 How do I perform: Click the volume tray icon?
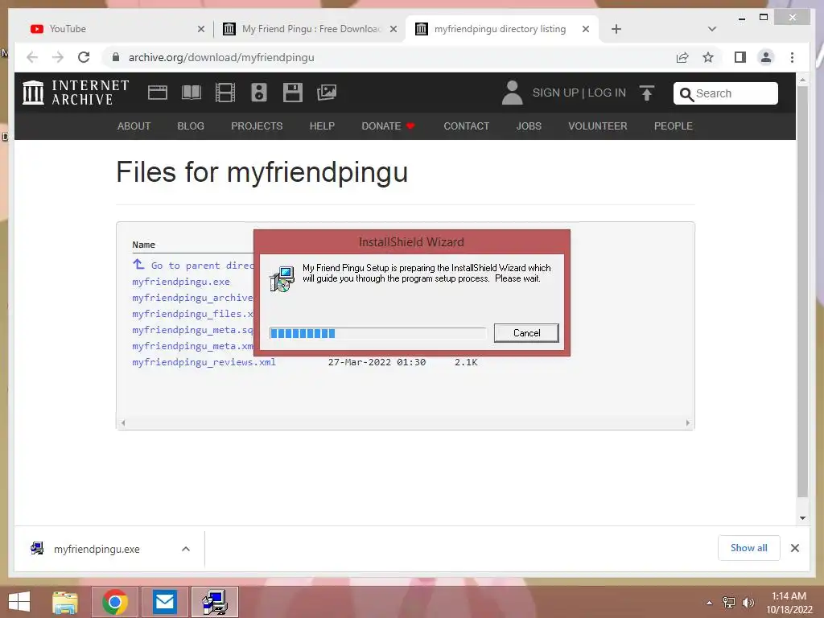[748, 602]
